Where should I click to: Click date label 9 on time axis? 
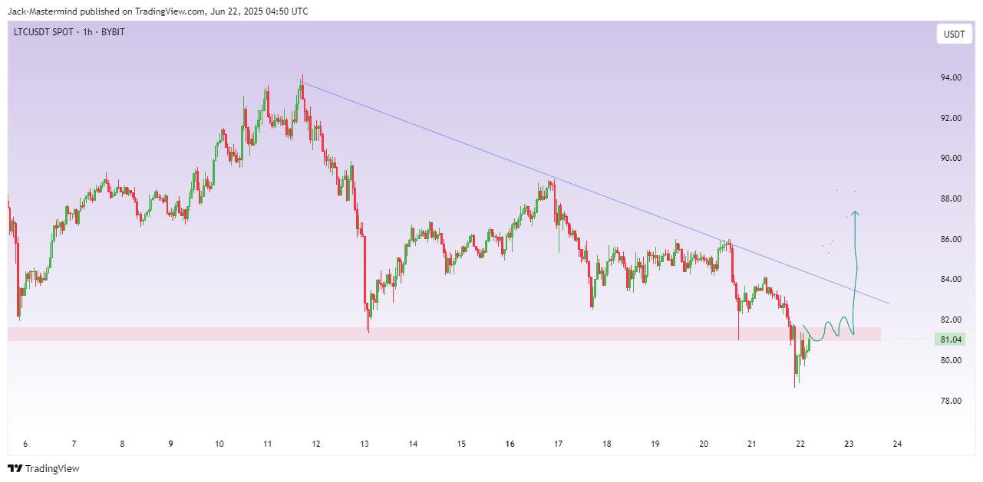point(170,444)
